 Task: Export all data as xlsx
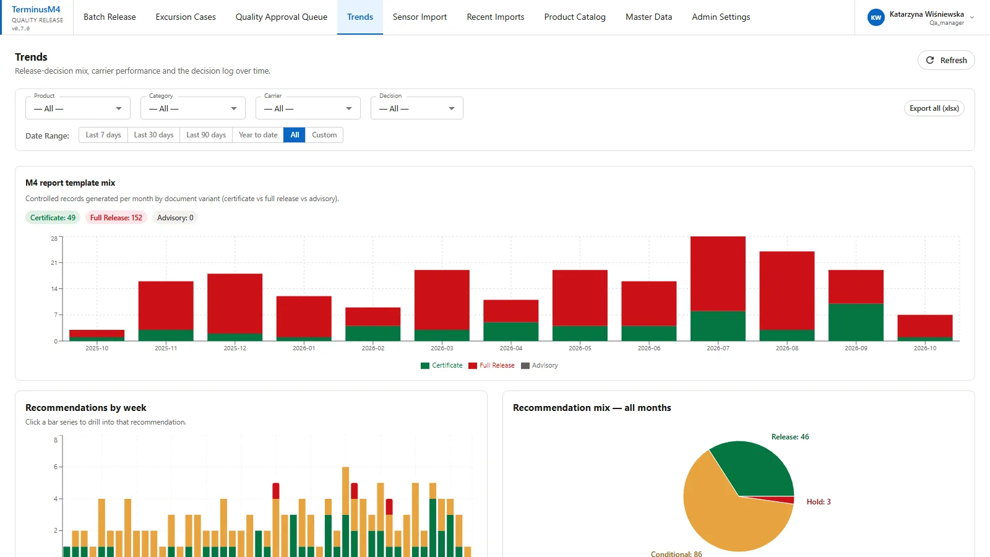point(934,108)
